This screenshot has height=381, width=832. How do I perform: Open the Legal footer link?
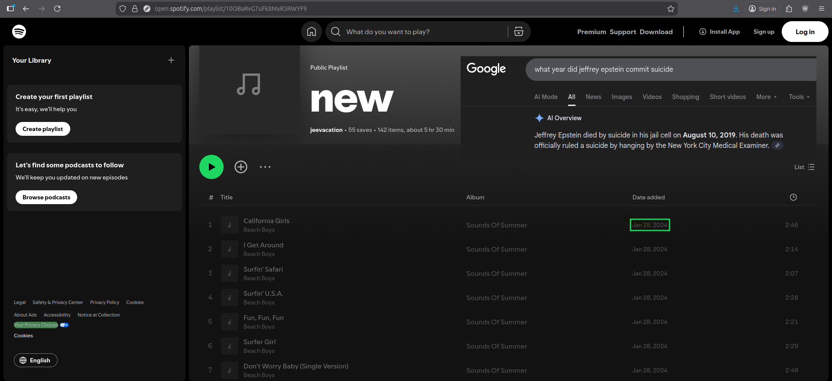pos(19,302)
